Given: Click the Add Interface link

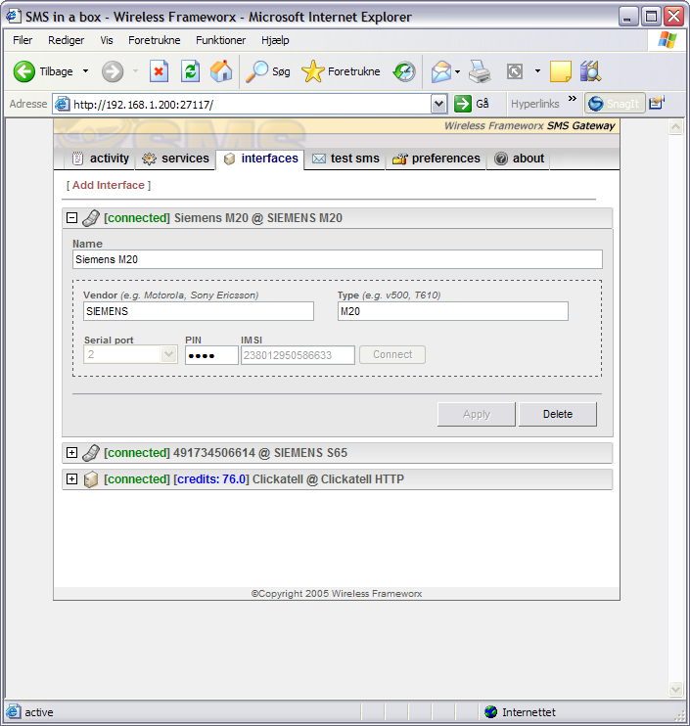Looking at the screenshot, I should tap(109, 185).
